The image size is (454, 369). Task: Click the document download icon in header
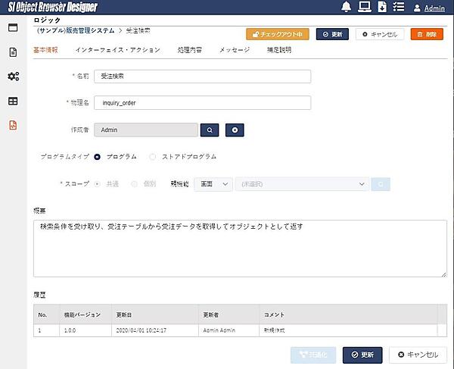[x=382, y=8]
